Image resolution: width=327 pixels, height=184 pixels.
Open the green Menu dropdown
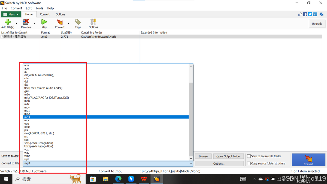[x=11, y=14]
